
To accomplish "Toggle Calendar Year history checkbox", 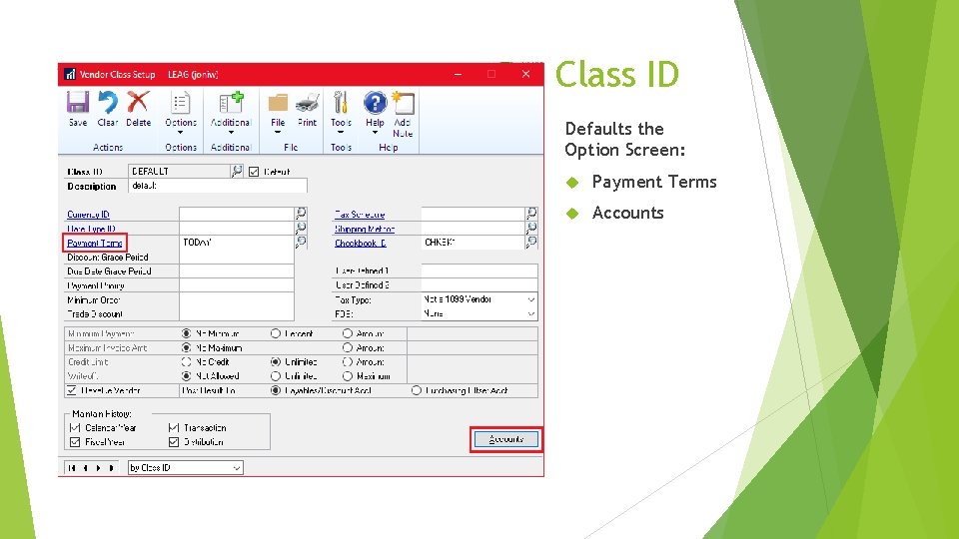I will 75,428.
